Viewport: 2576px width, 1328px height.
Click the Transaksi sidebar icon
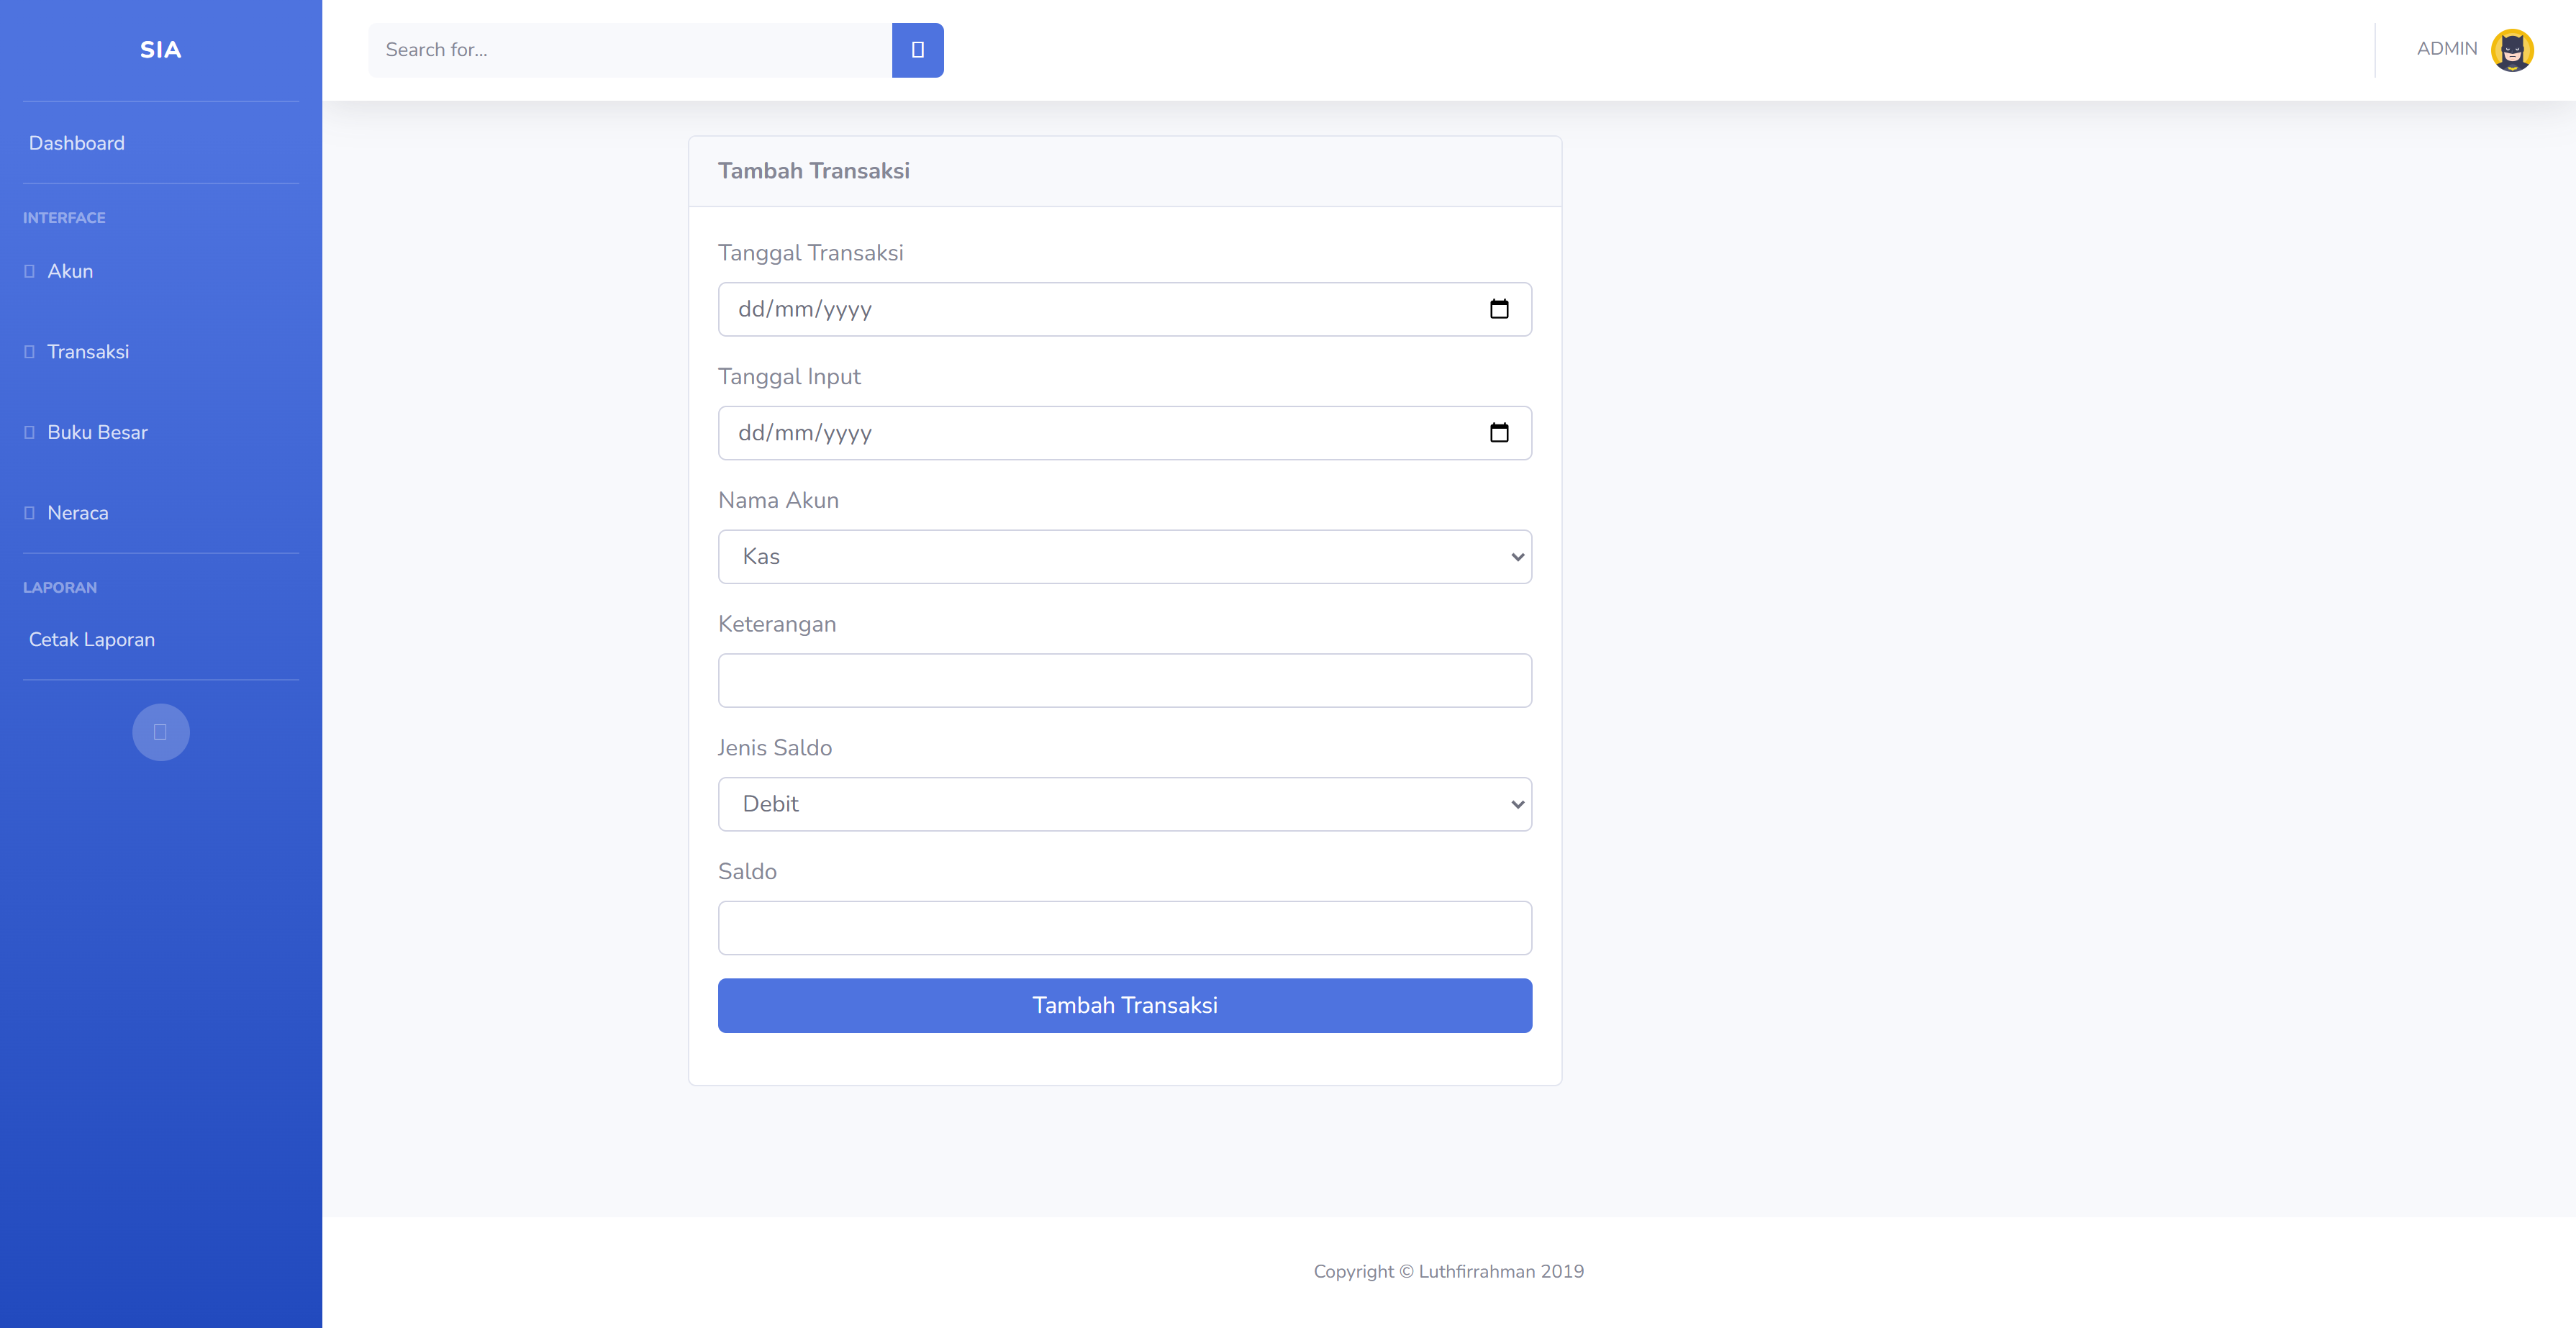pos(29,352)
